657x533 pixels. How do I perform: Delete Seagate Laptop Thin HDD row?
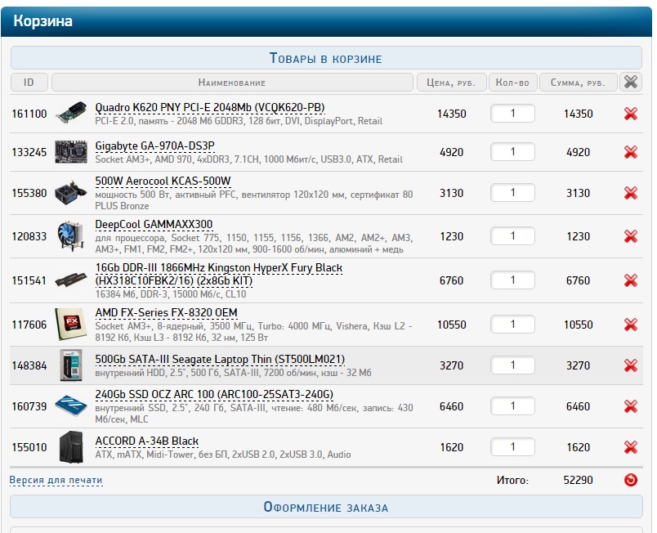click(631, 365)
